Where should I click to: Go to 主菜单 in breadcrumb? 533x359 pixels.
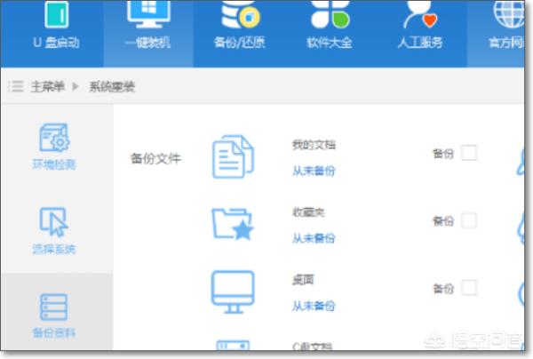pos(48,86)
